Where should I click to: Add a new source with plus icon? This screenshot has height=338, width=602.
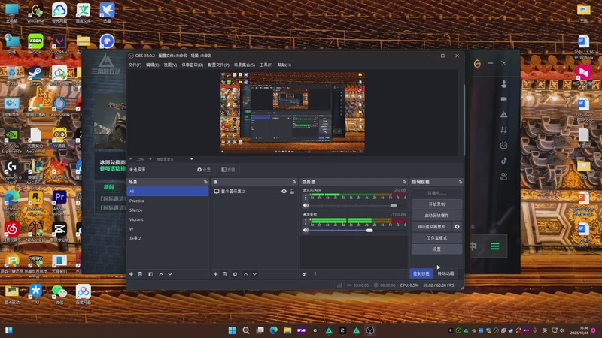point(215,274)
